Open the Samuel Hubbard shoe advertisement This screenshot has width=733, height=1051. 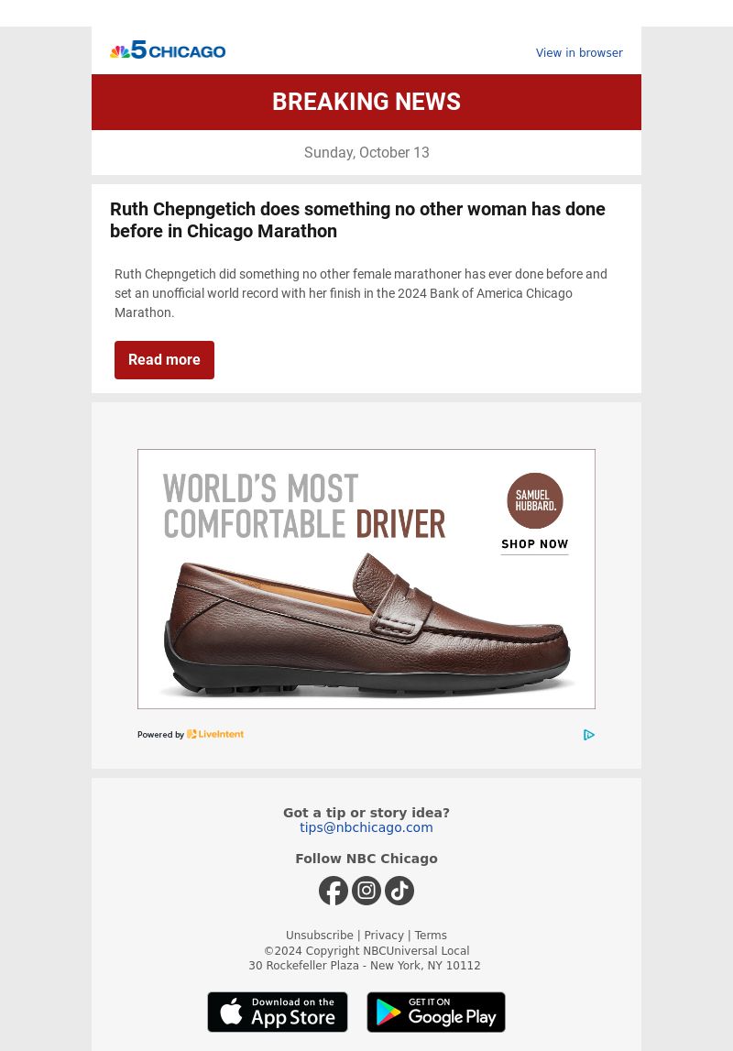click(x=366, y=579)
